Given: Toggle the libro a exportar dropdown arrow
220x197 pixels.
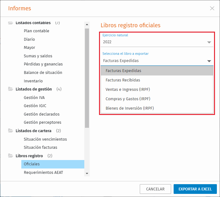Looking at the screenshot, I should coord(209,61).
